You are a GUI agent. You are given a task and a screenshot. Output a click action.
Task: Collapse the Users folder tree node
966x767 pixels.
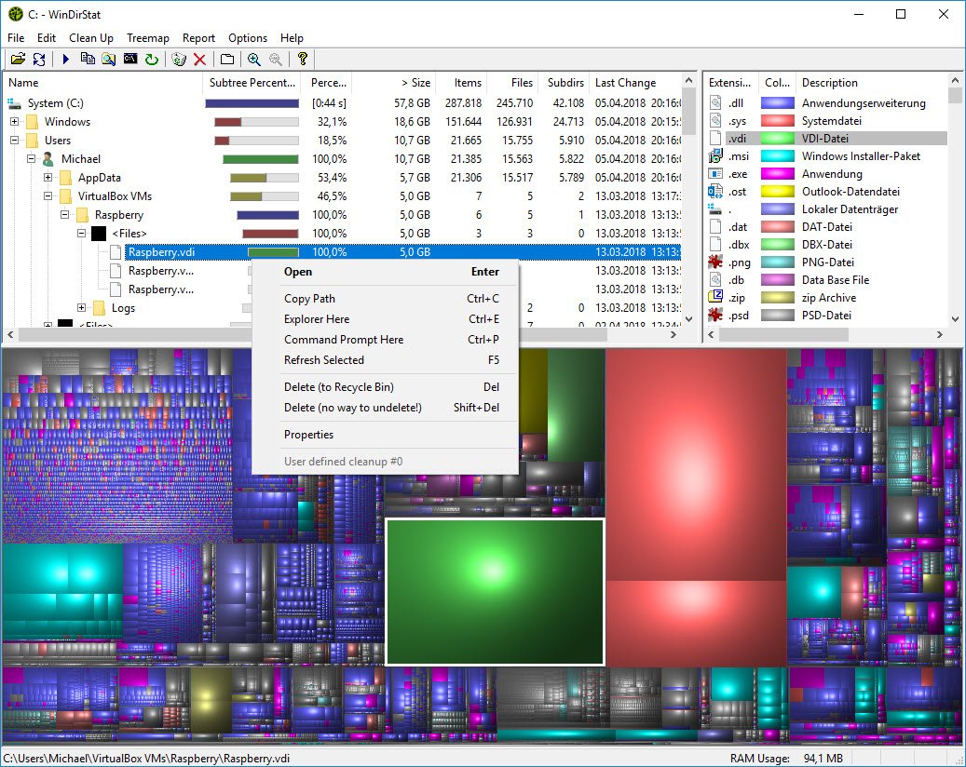[x=15, y=141]
